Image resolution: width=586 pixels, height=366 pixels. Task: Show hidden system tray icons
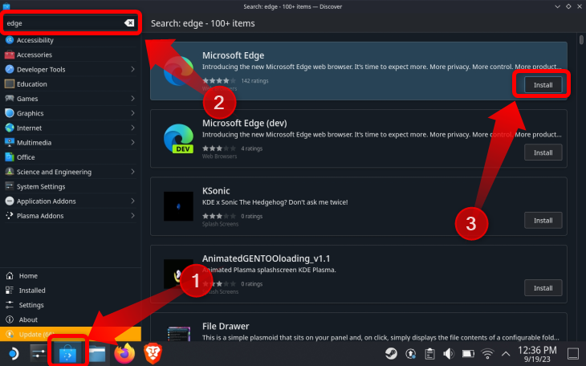tap(506, 353)
